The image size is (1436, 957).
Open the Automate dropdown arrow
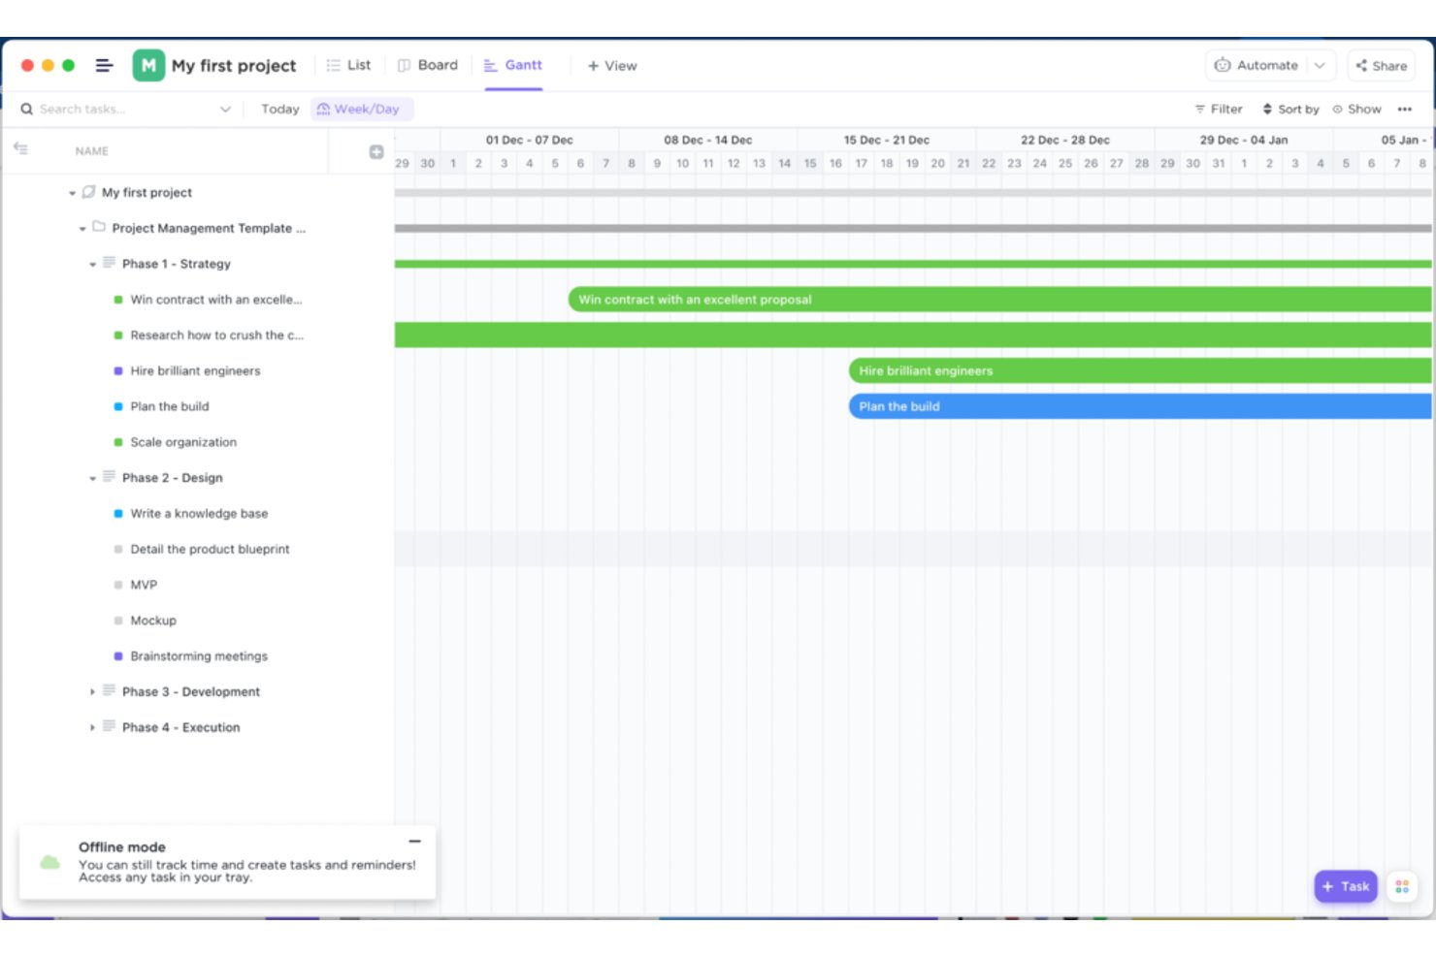pyautogui.click(x=1320, y=65)
